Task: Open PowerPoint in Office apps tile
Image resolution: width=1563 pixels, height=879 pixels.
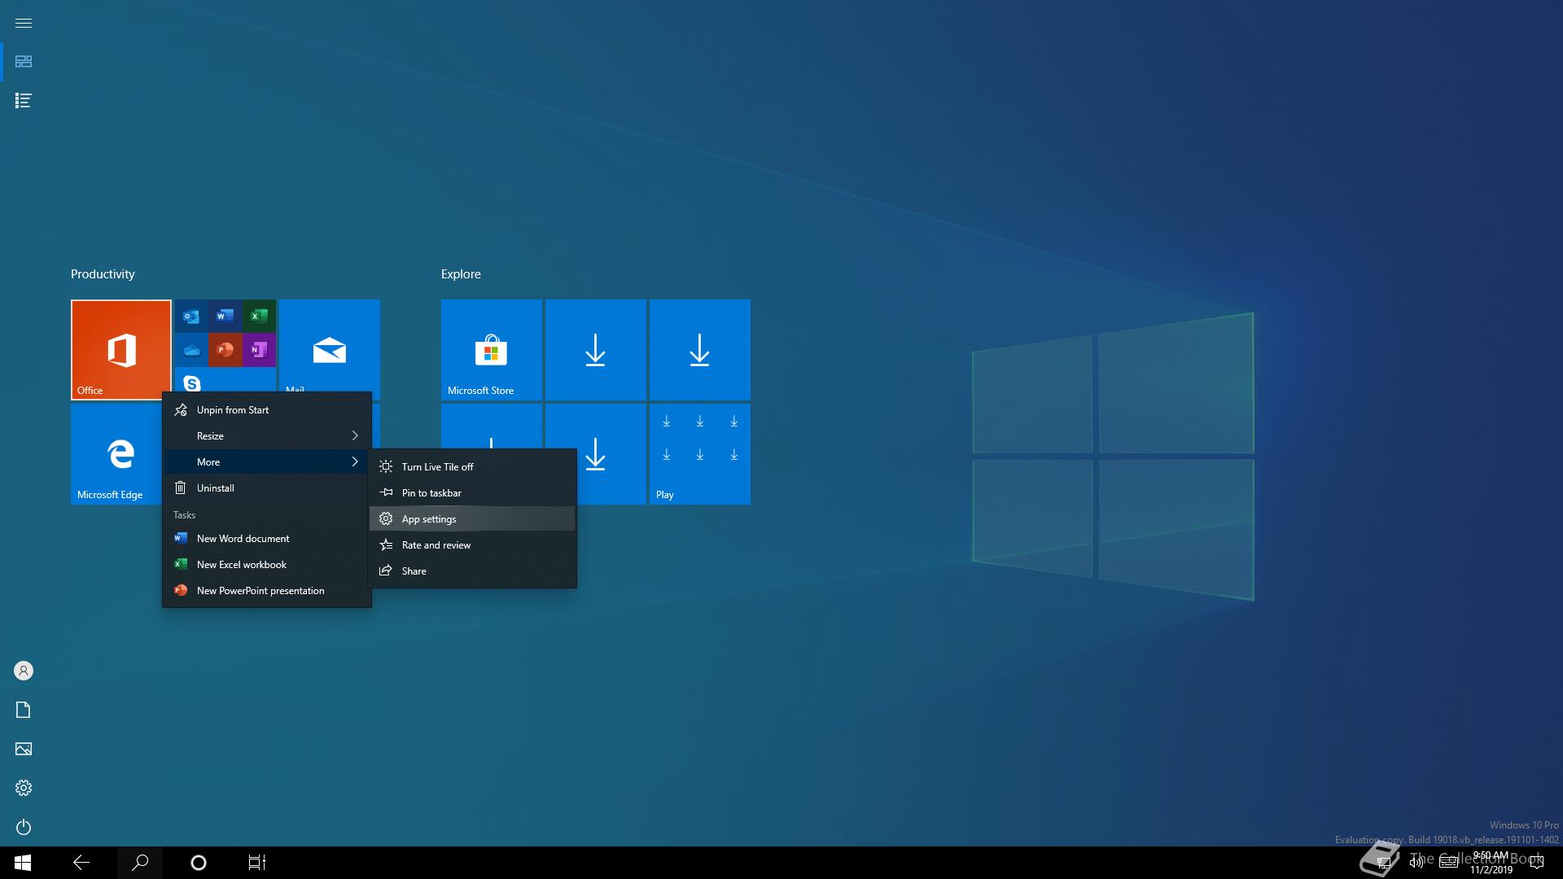Action: point(225,350)
